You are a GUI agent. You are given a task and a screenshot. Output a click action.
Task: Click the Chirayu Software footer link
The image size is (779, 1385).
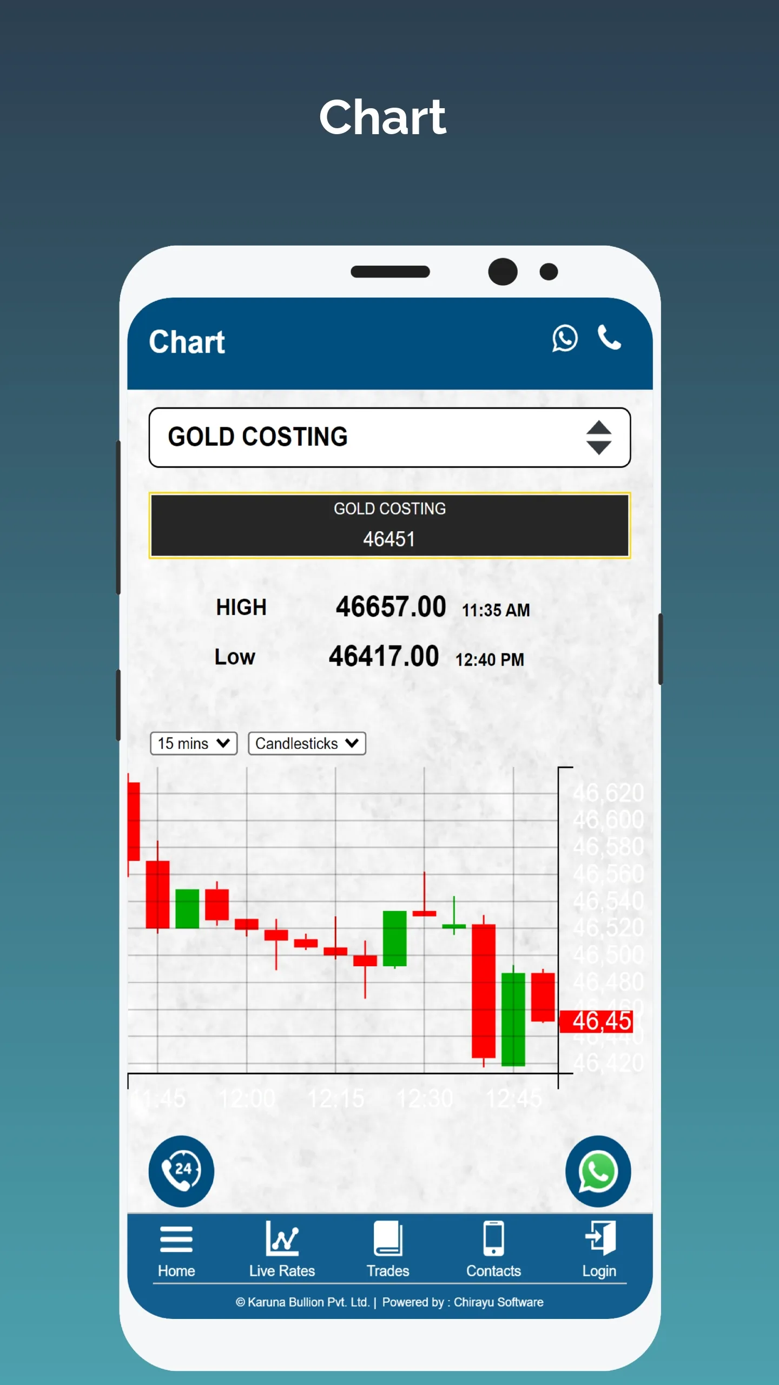click(498, 1302)
